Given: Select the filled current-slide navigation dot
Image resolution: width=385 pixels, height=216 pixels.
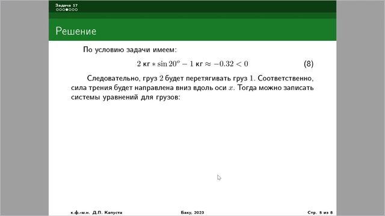Looking at the screenshot, I should pos(67,10).
